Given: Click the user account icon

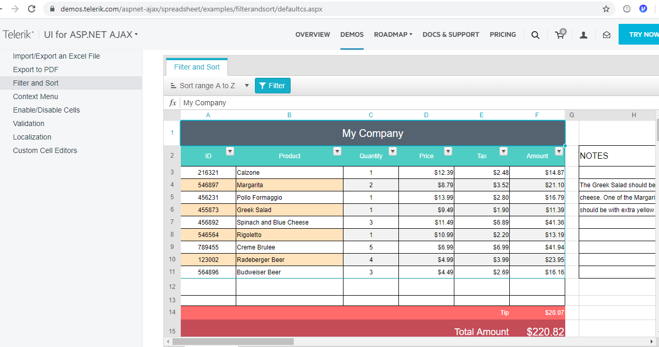Looking at the screenshot, I should (583, 35).
